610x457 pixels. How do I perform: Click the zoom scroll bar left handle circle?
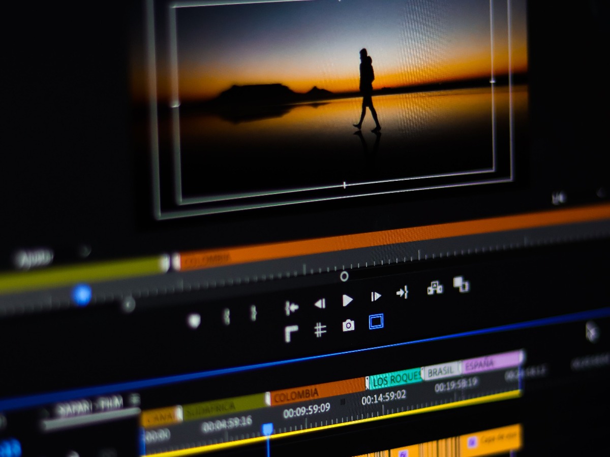[128, 305]
